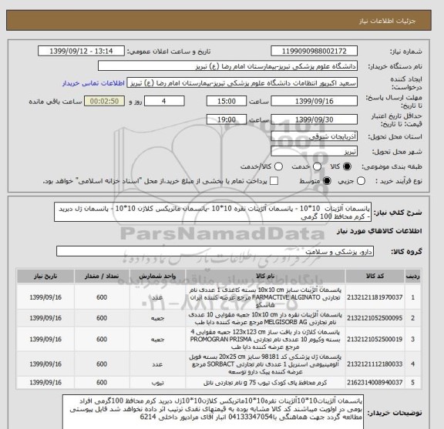Click remaining time counter 00:02:50

(105, 102)
